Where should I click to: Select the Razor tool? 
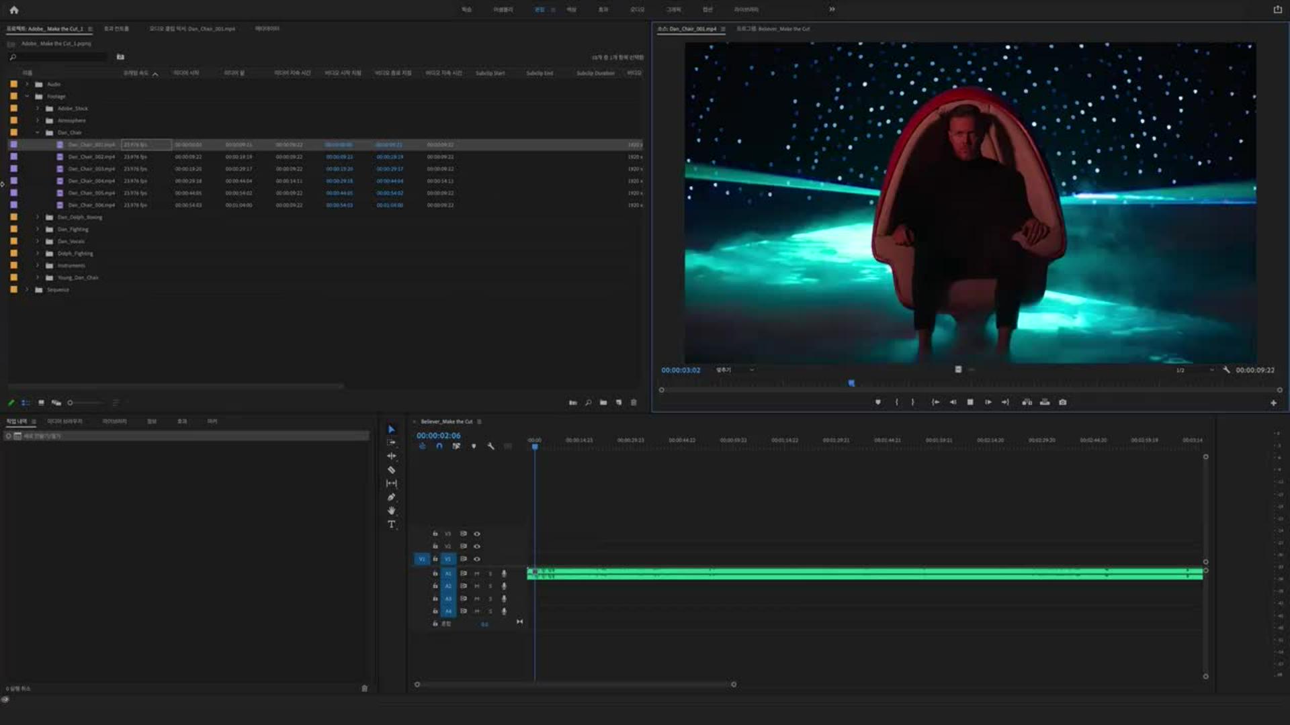pyautogui.click(x=391, y=470)
